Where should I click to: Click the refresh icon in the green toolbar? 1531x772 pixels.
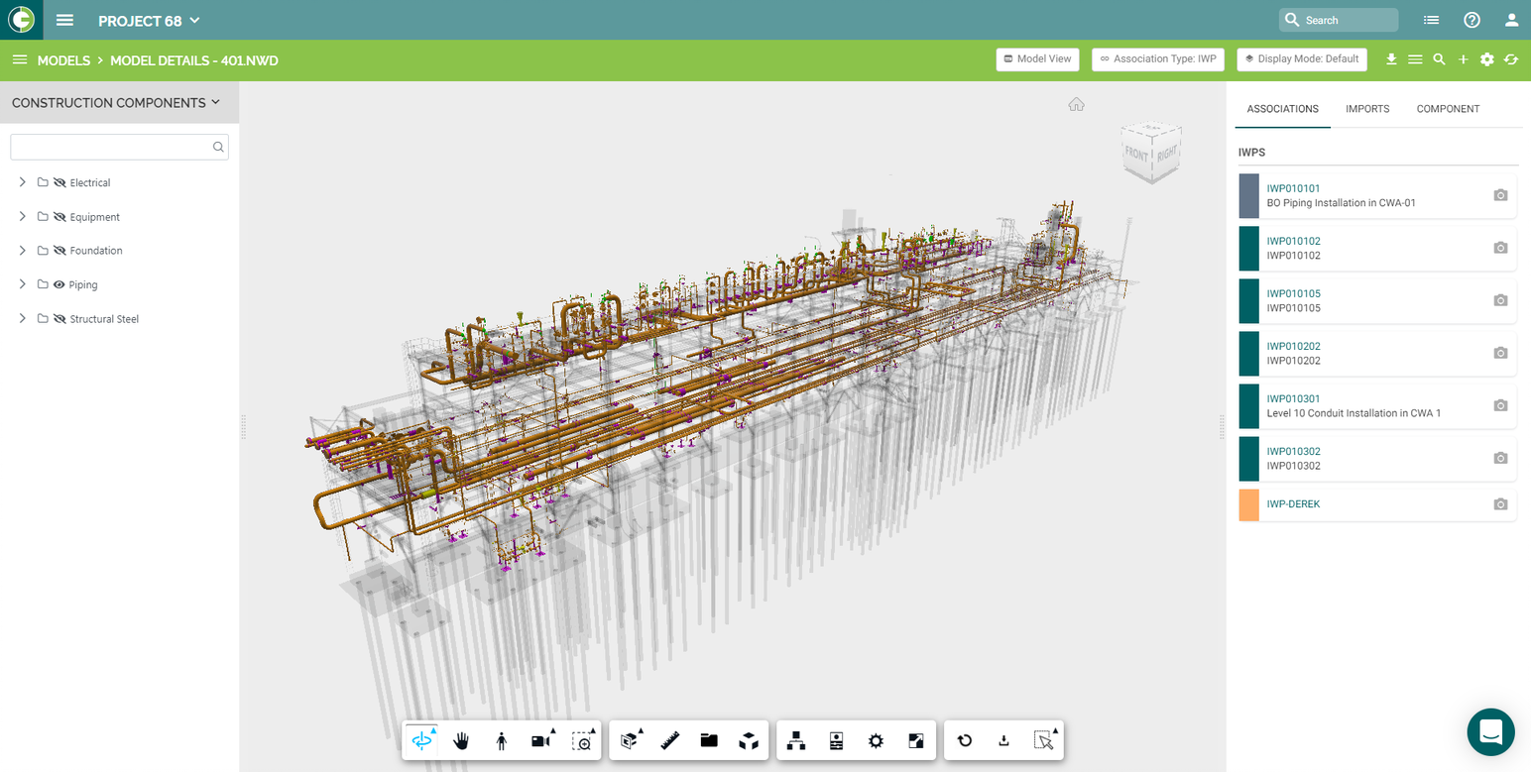(1511, 59)
